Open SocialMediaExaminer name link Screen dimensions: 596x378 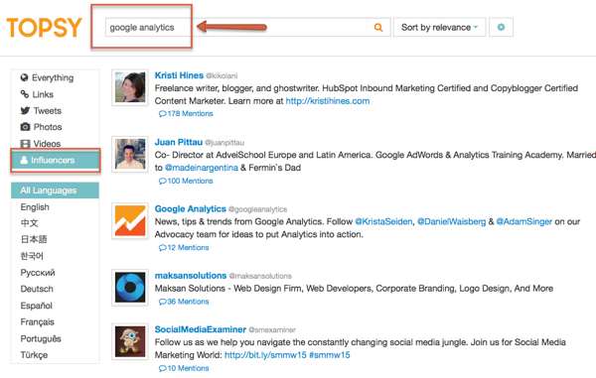click(x=201, y=329)
